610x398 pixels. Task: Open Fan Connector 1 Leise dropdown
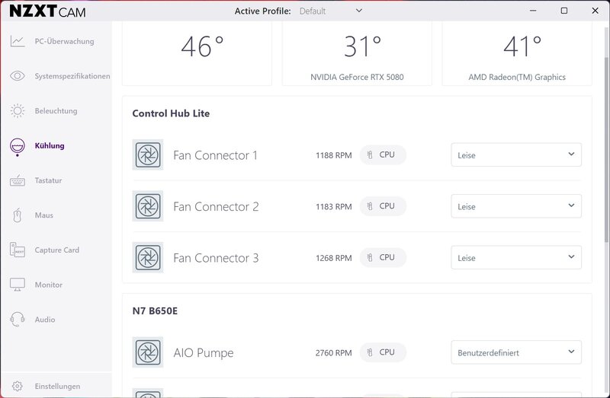(x=516, y=154)
